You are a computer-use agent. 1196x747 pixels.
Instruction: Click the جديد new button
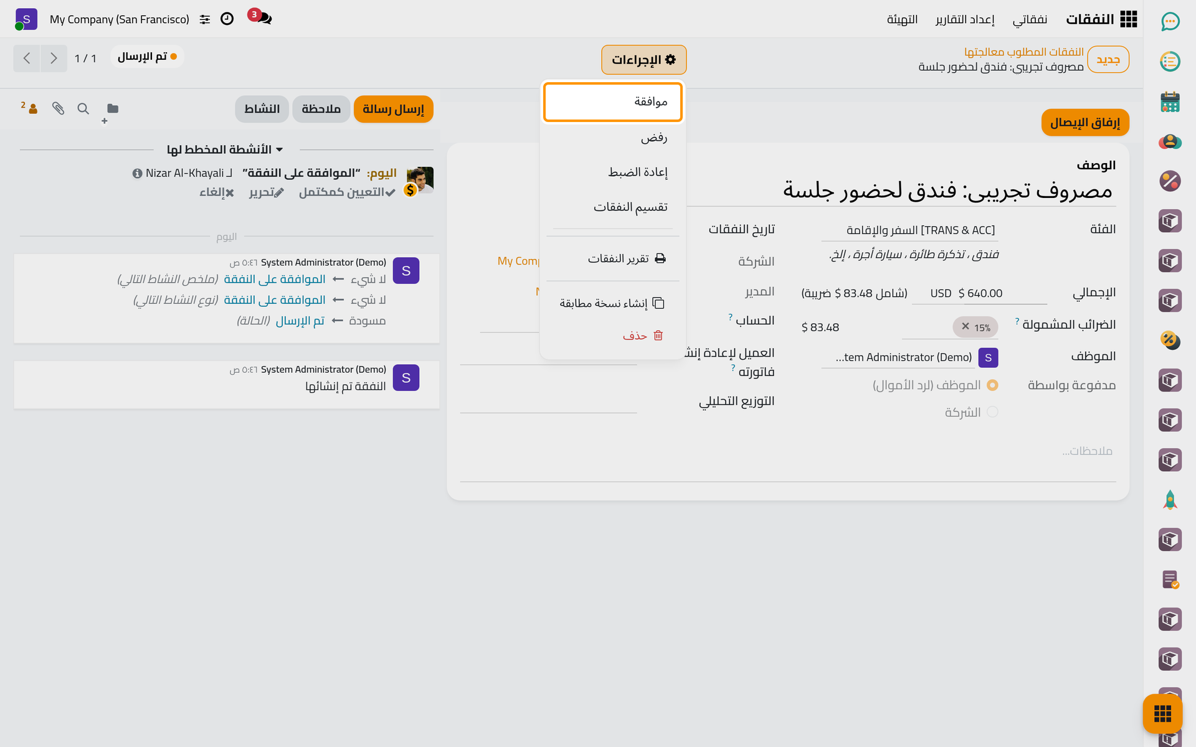(x=1108, y=60)
